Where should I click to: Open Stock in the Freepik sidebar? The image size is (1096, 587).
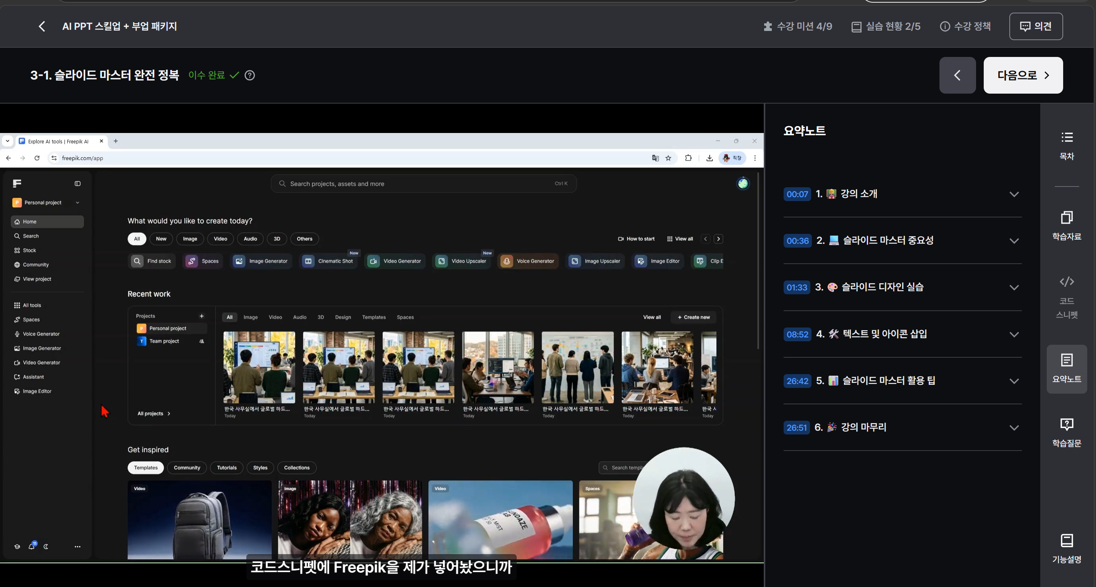[x=47, y=250]
